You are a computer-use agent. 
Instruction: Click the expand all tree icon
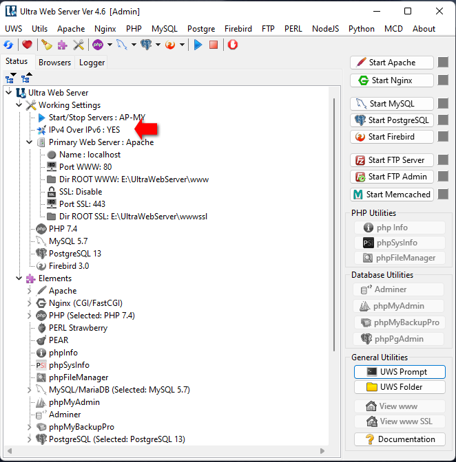point(10,78)
